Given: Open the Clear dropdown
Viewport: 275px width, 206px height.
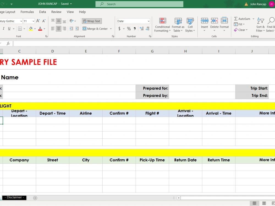Looking at the screenshot, I should coord(241,30).
